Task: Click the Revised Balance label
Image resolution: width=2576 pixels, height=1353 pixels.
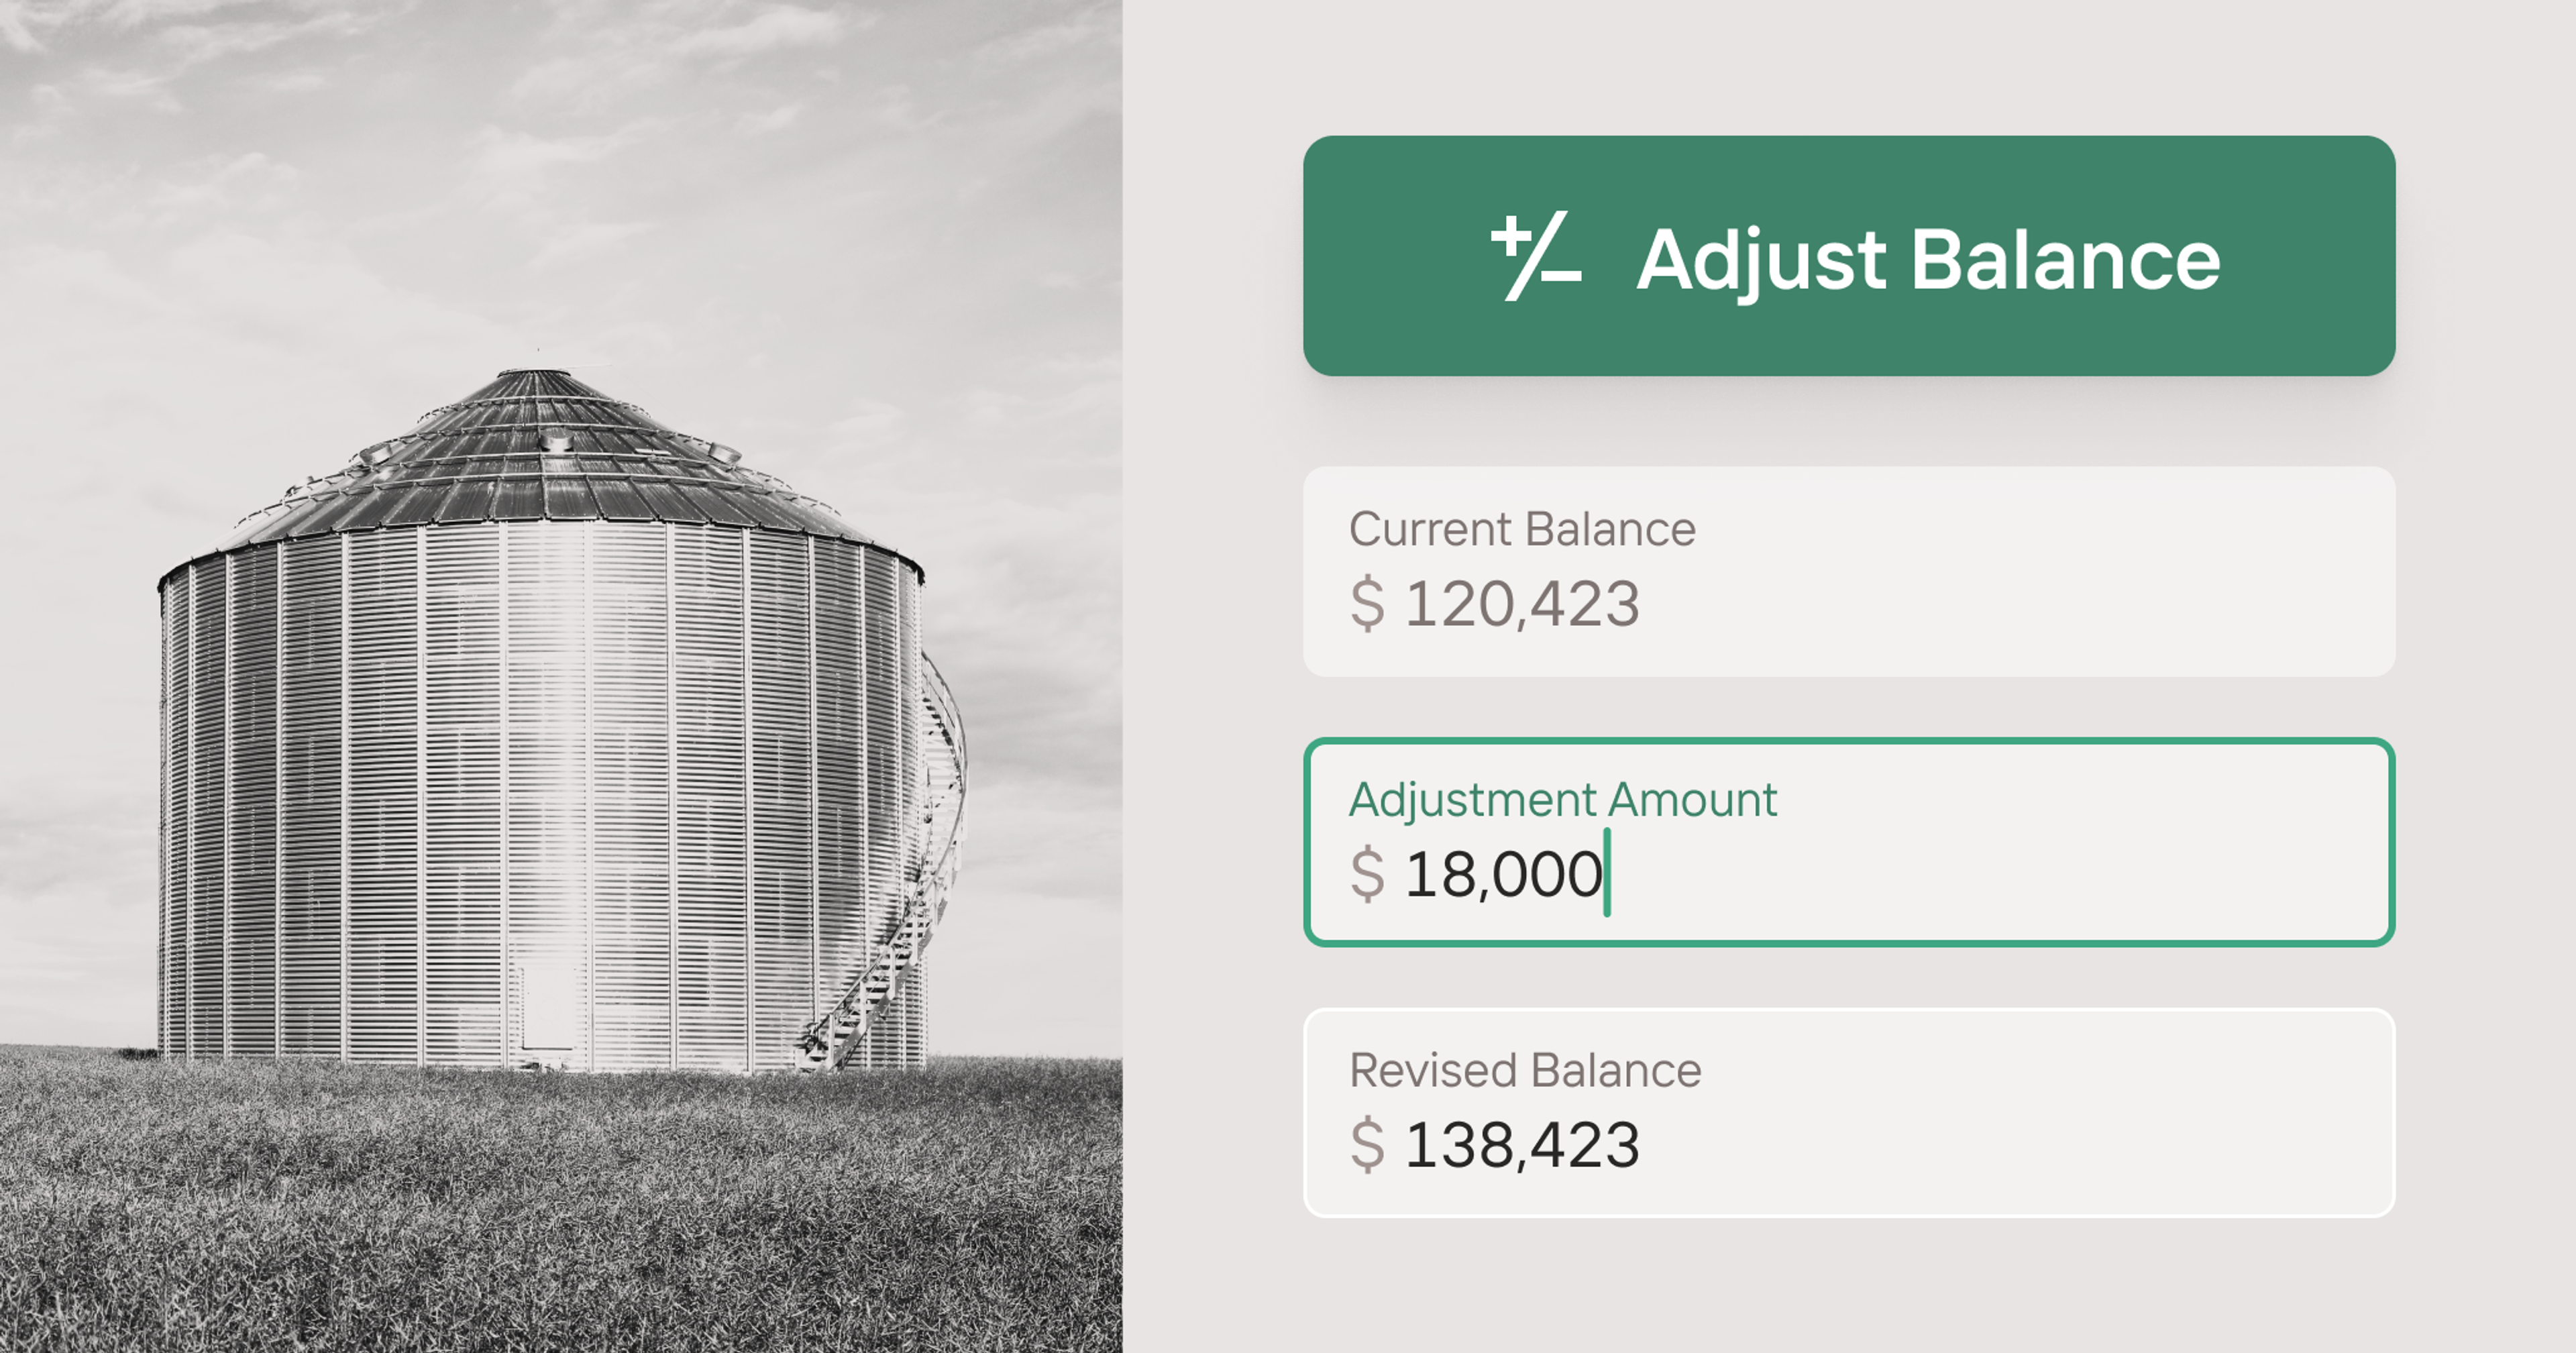Action: click(1524, 1070)
